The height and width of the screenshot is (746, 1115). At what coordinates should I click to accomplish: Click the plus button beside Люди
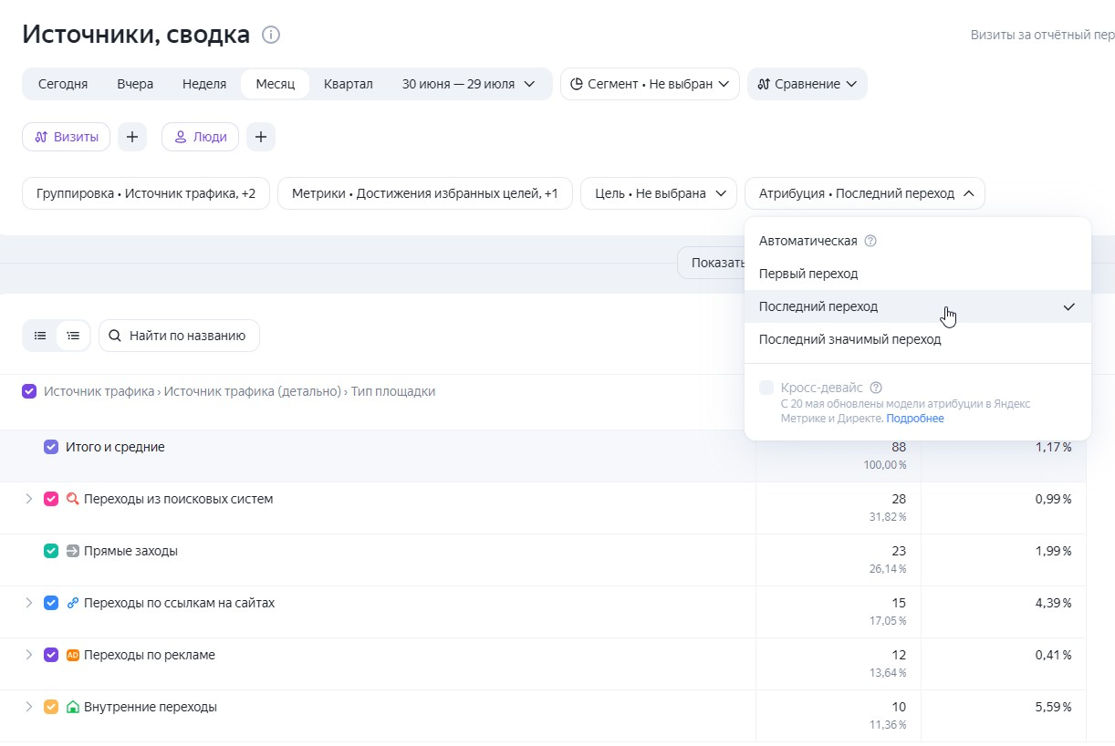[261, 137]
